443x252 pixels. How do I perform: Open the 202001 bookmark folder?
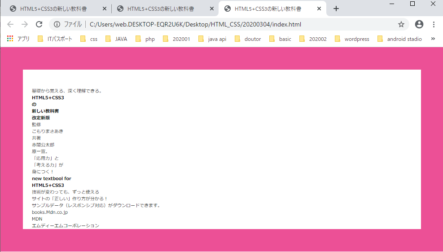176,39
